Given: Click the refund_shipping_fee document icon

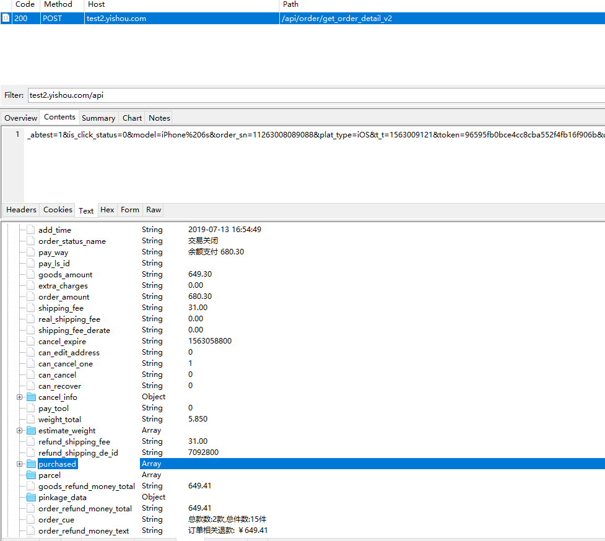Looking at the screenshot, I should pyautogui.click(x=31, y=441).
